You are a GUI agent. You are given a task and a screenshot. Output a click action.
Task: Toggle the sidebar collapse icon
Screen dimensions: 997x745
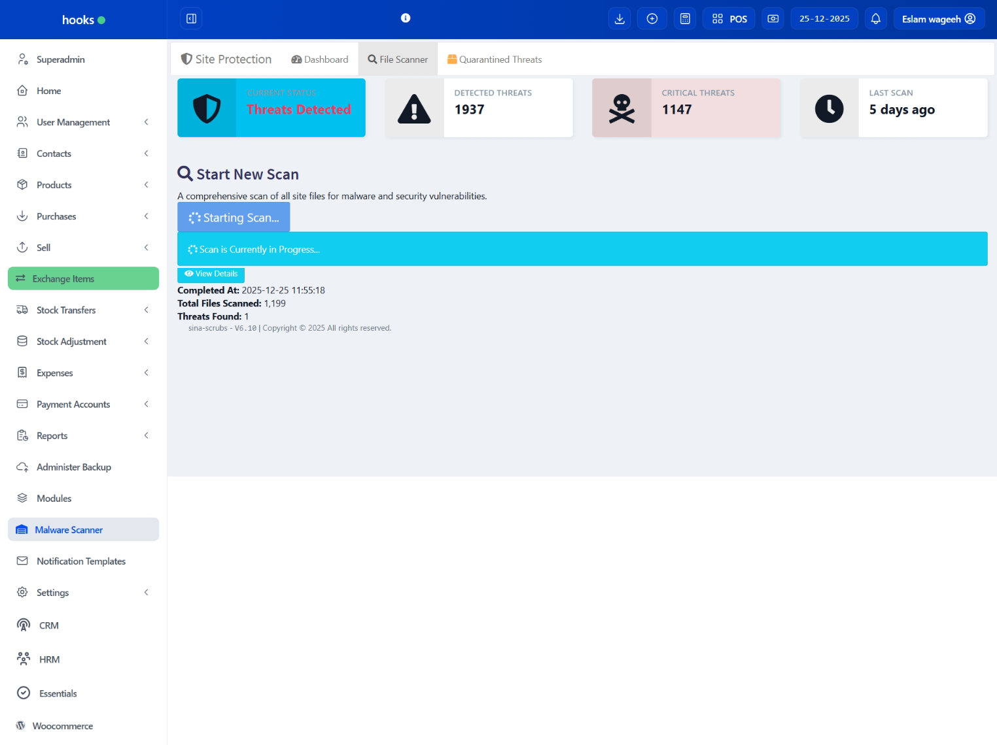tap(191, 19)
